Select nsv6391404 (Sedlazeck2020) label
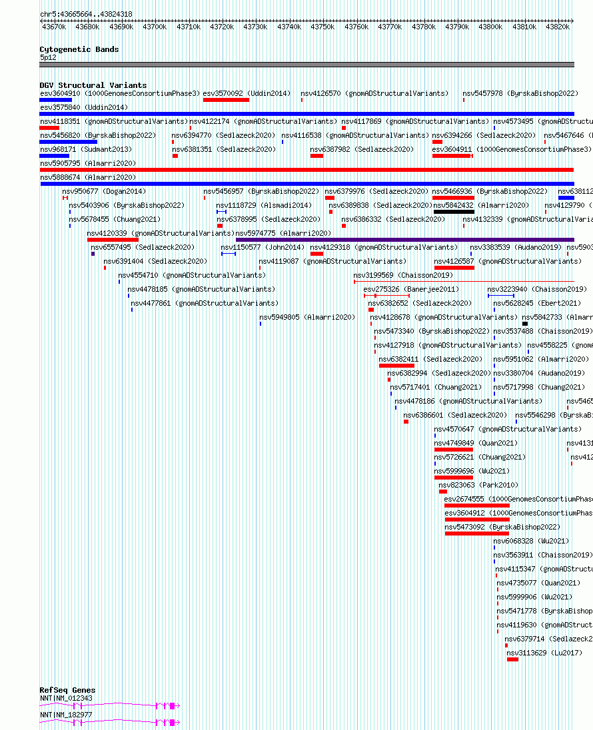 coord(155,260)
